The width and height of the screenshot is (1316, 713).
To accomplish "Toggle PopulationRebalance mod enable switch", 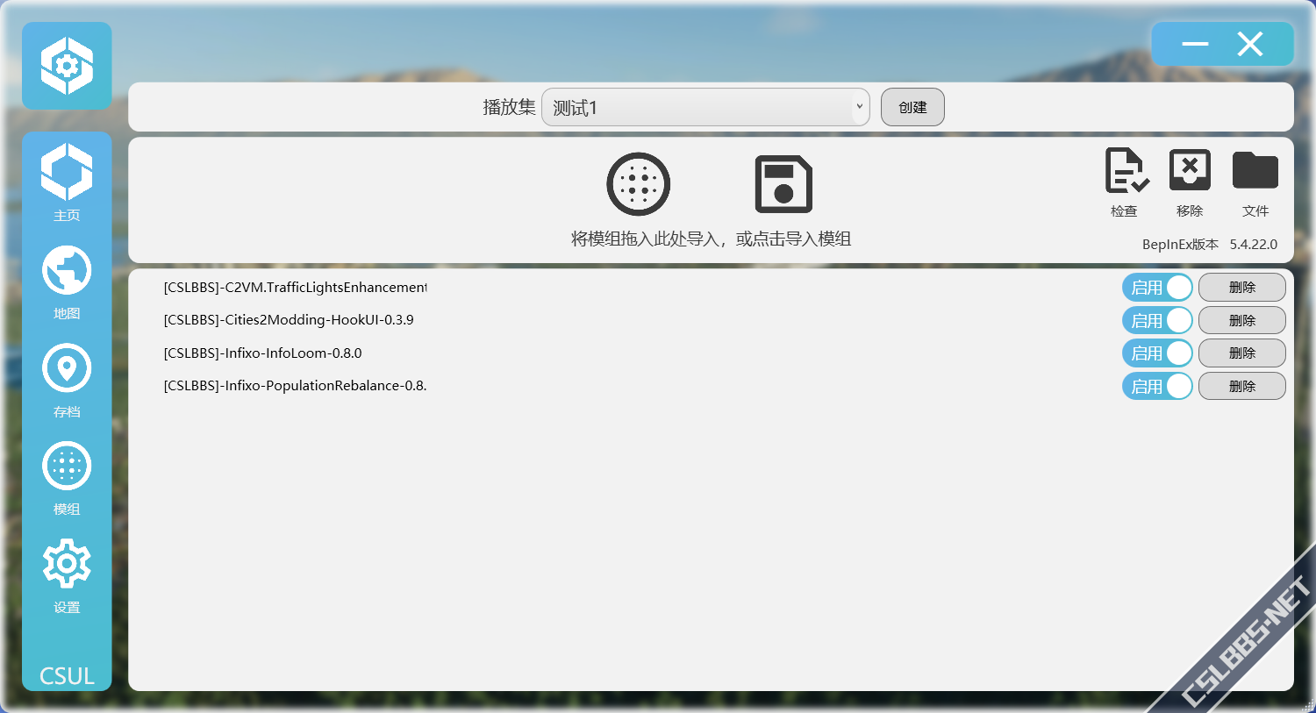I will (x=1157, y=386).
